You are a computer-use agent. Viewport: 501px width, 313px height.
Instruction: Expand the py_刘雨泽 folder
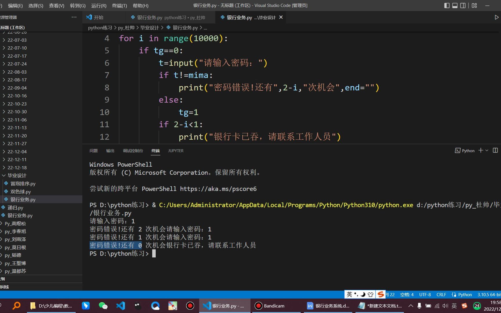(x=41, y=239)
